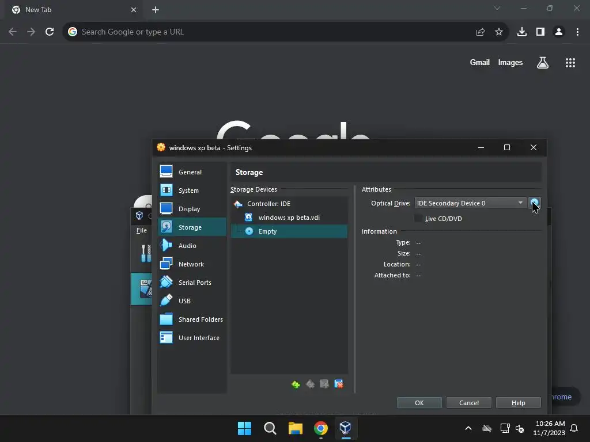Open Chrome three-dot menu
Image resolution: width=590 pixels, height=442 pixels.
577,32
